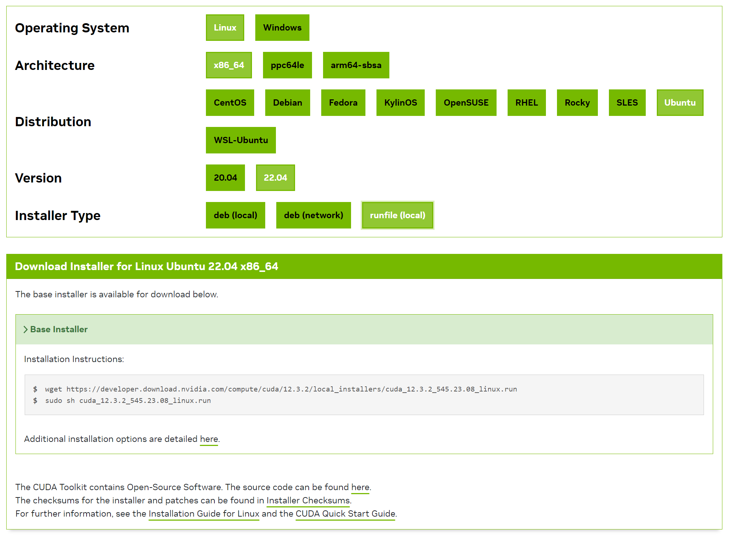
Task: Pick the KylinOS distribution
Action: tap(400, 103)
